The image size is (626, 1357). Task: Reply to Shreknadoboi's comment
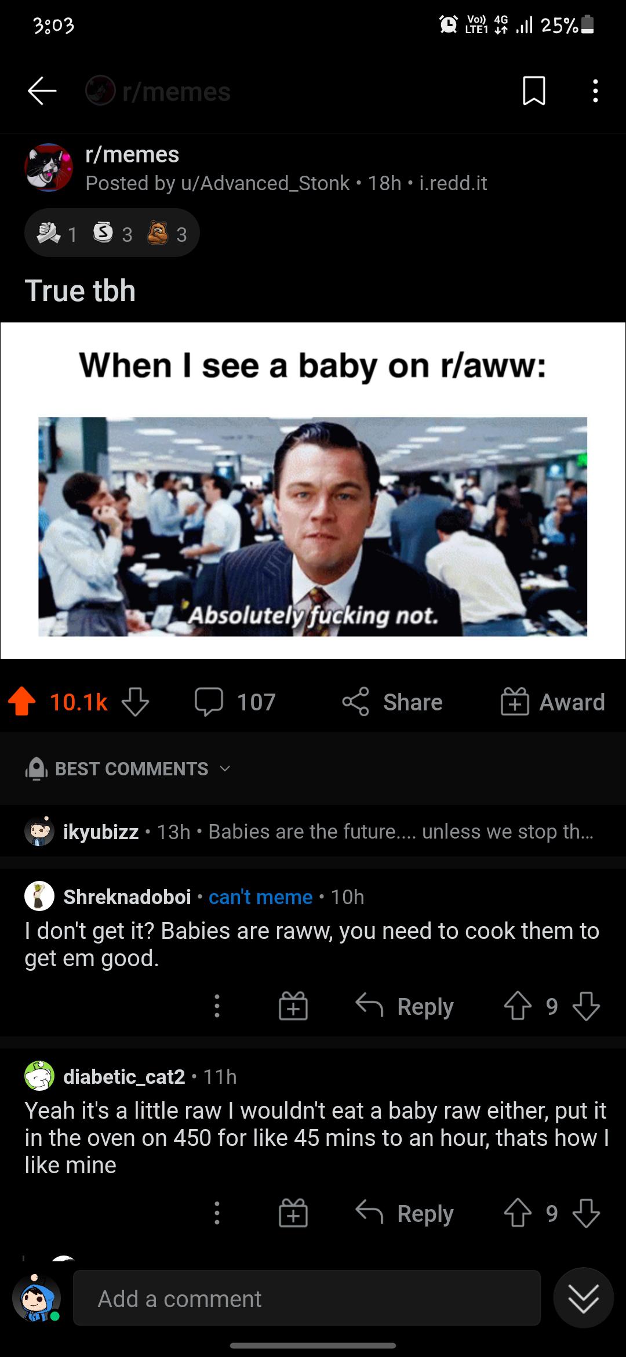click(406, 1007)
